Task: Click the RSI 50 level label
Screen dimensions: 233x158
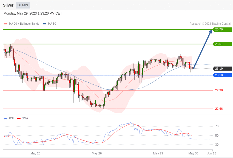Action: click(x=217, y=136)
